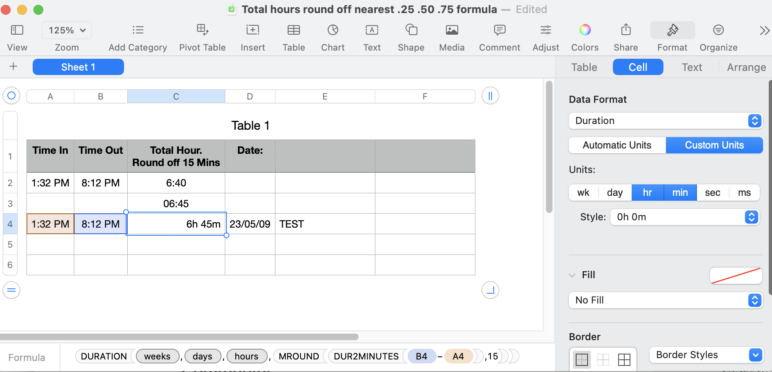Switch to the Table tab

[x=583, y=67]
